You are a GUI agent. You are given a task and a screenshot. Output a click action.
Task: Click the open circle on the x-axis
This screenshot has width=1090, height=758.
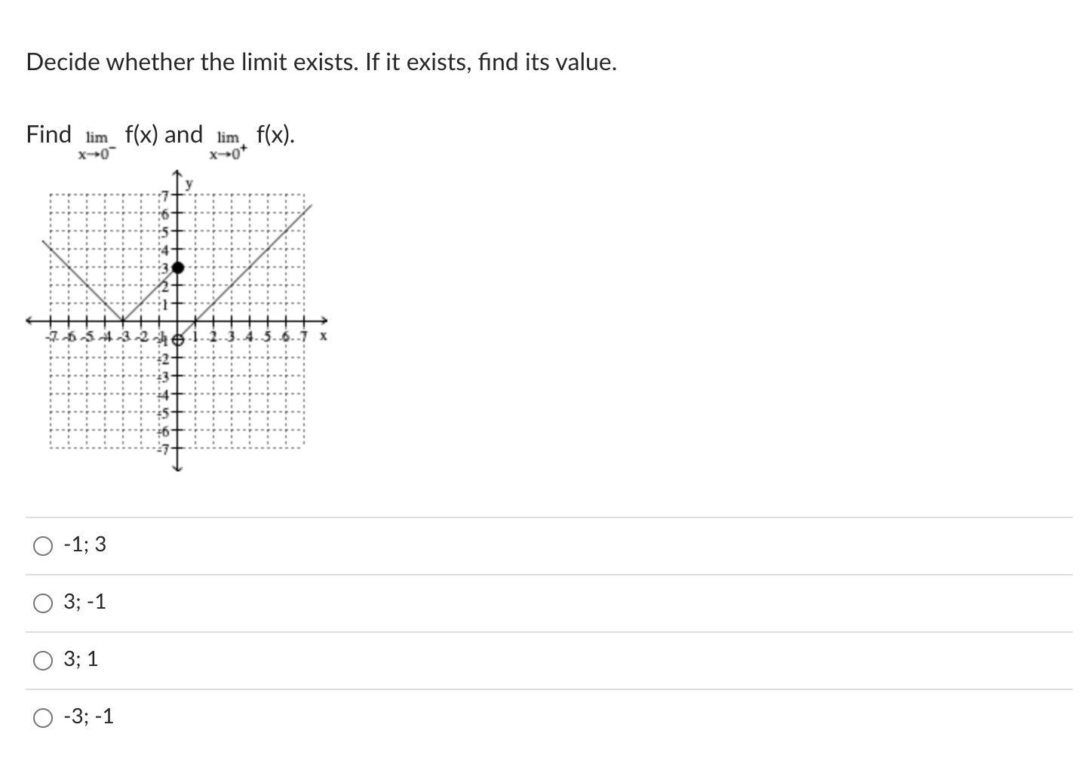179,341
